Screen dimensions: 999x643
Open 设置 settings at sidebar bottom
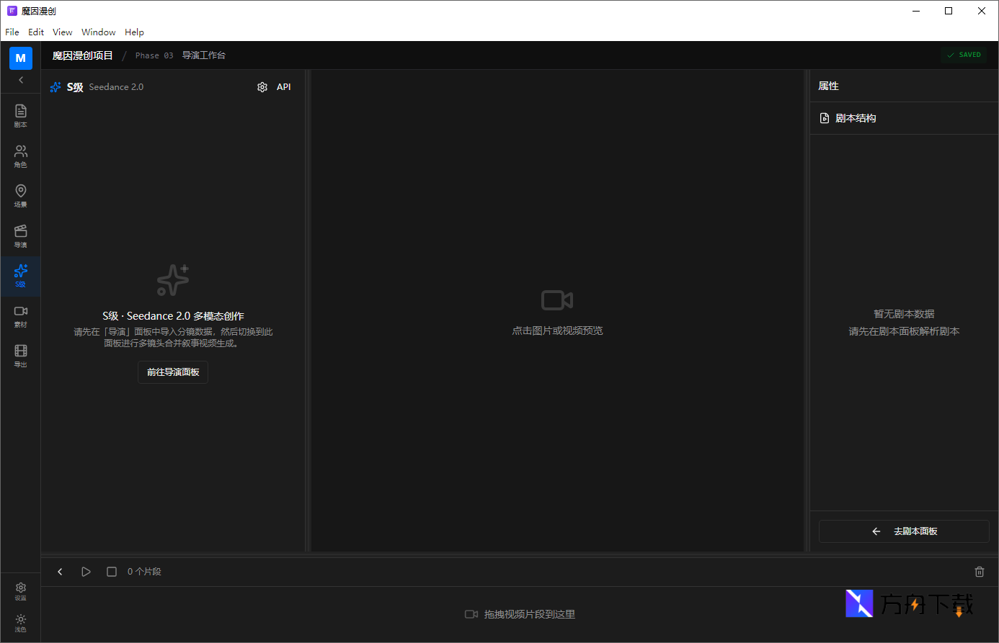pyautogui.click(x=20, y=591)
